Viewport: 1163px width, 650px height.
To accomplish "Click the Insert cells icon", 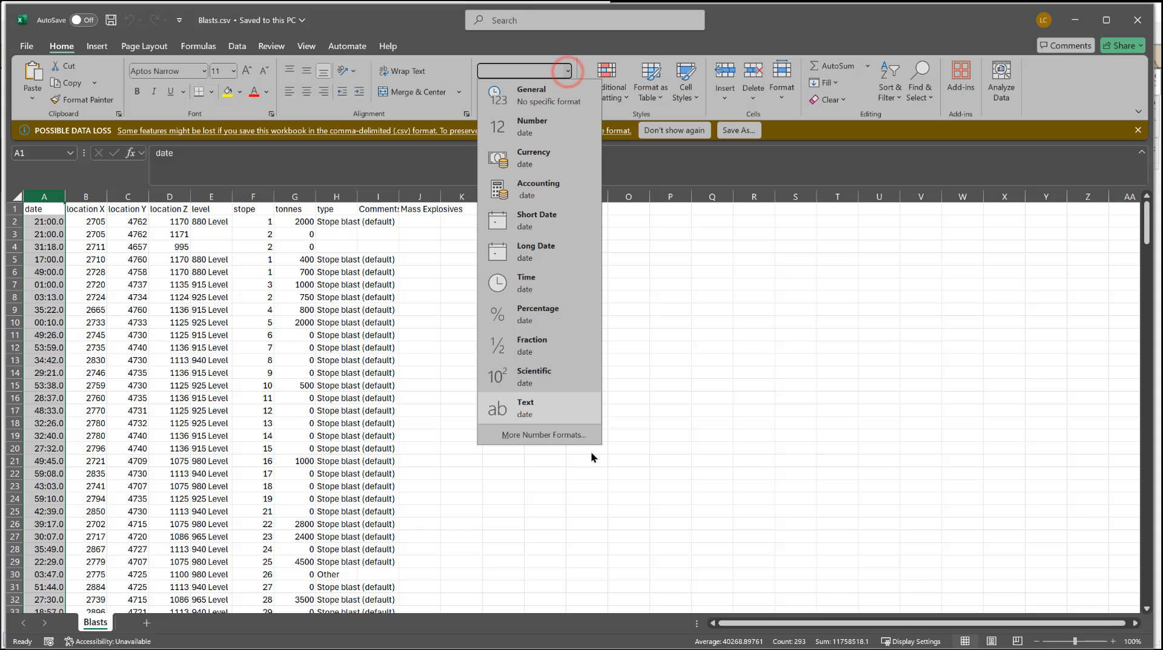I will click(x=724, y=71).
